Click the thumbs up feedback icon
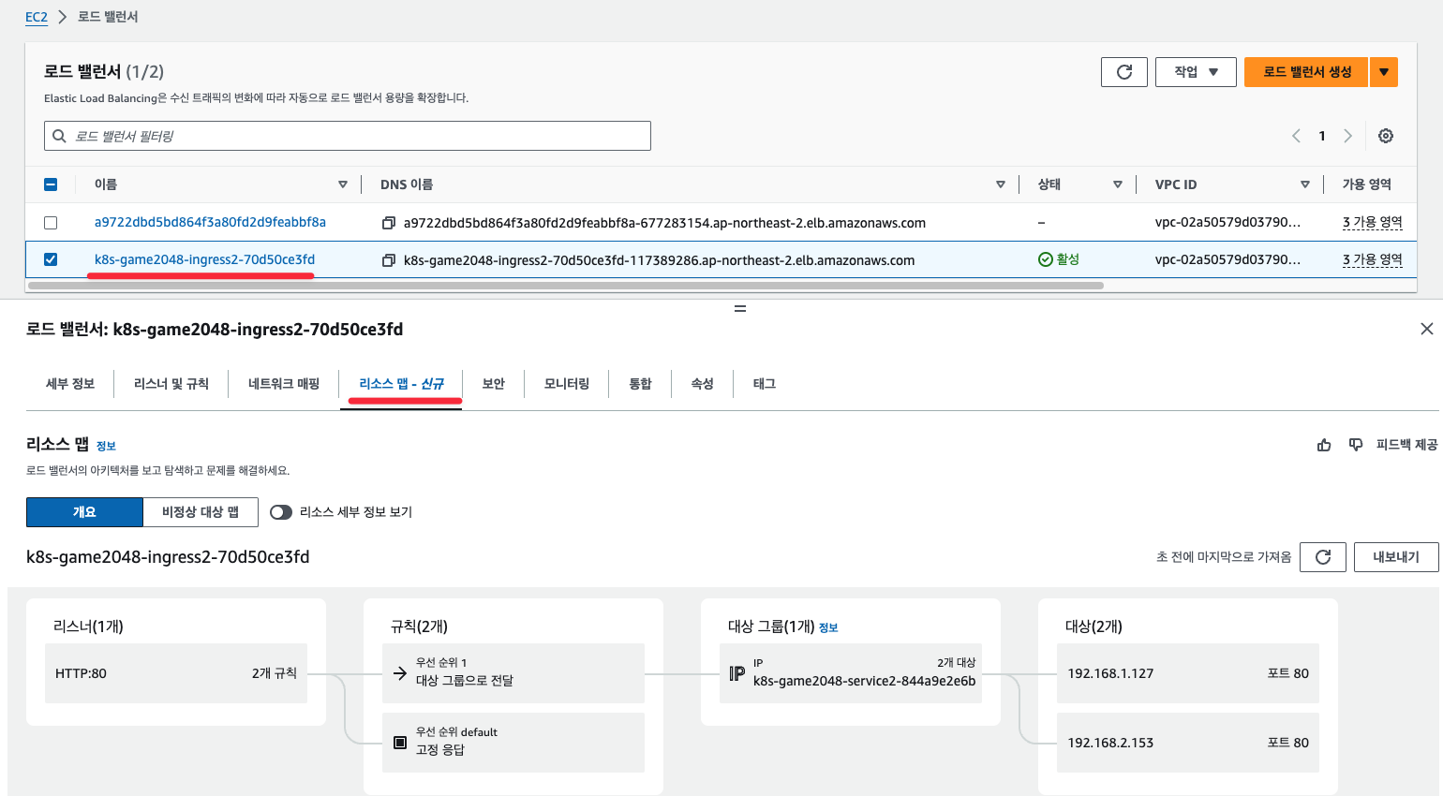This screenshot has width=1443, height=796. point(1324,445)
